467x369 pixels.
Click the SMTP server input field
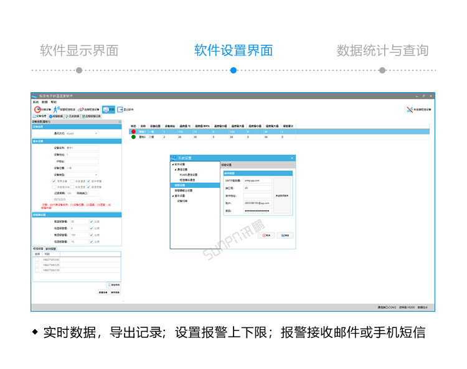pos(258,180)
